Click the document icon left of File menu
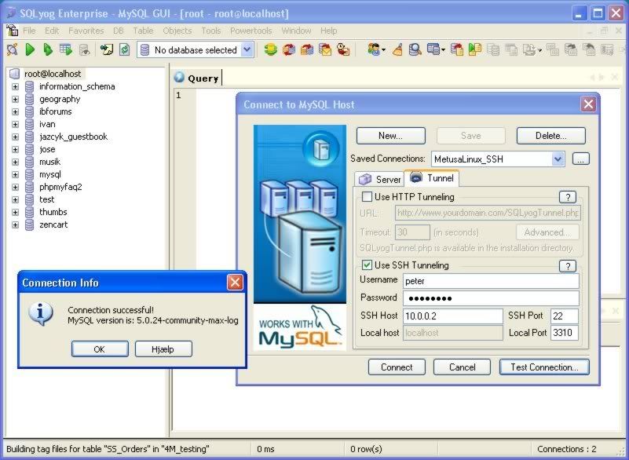This screenshot has height=460, width=629. [x=12, y=31]
